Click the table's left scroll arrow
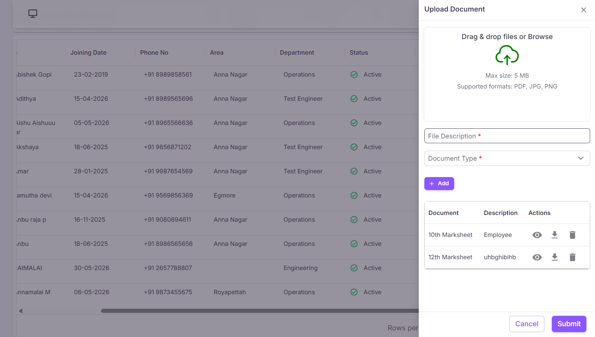 coord(21,311)
